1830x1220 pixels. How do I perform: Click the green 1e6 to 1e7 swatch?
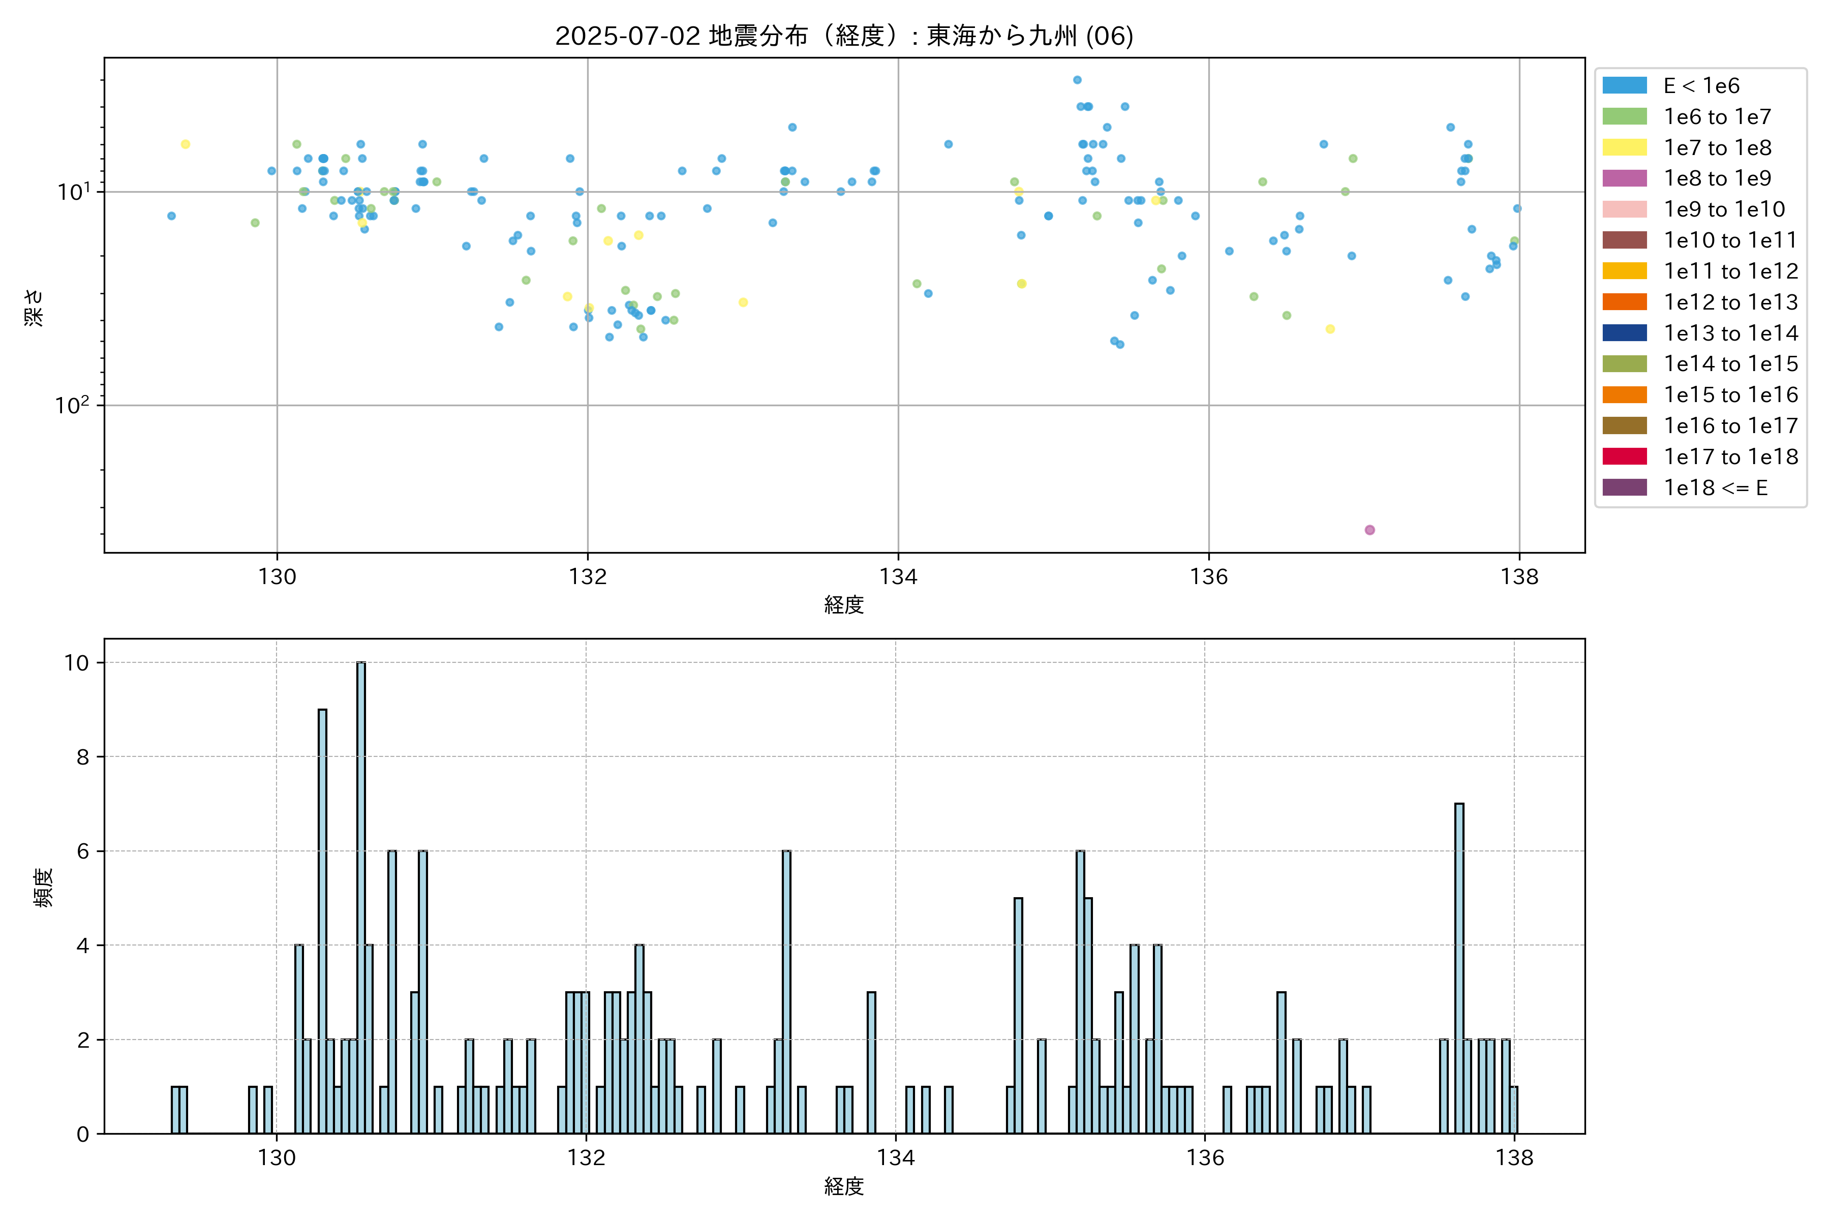coord(1625,117)
